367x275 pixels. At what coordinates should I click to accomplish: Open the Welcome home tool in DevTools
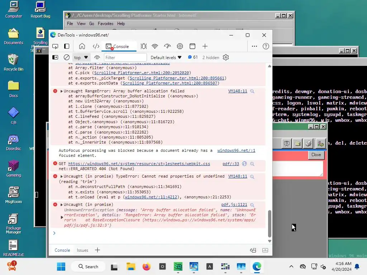pos(82,46)
